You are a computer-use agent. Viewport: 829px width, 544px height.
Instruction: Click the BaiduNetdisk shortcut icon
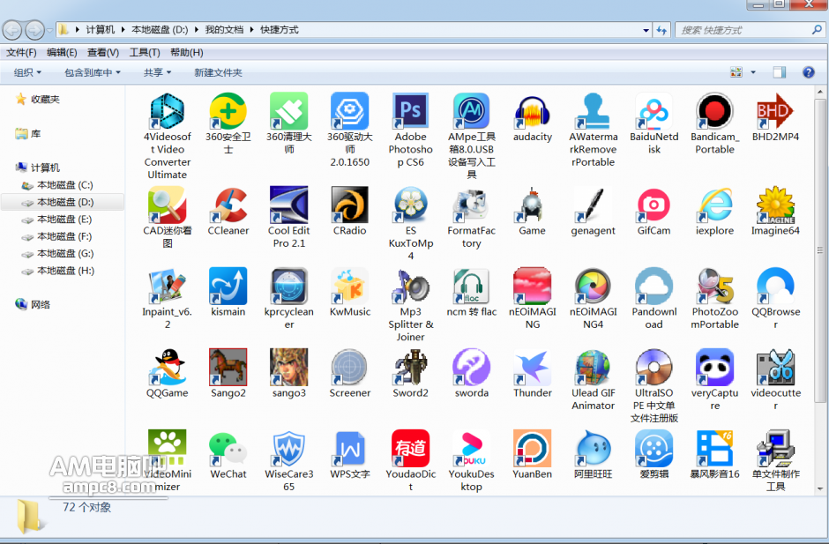654,111
